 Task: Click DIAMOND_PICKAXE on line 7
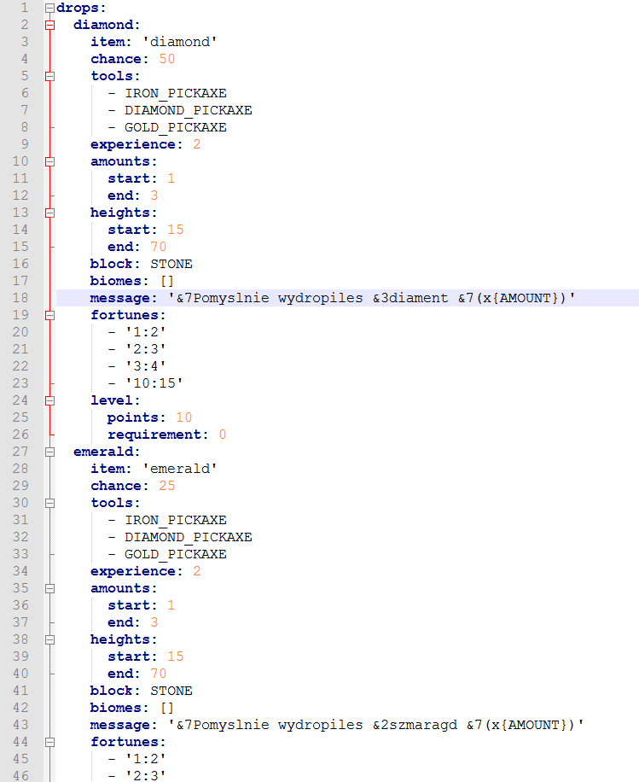189,110
